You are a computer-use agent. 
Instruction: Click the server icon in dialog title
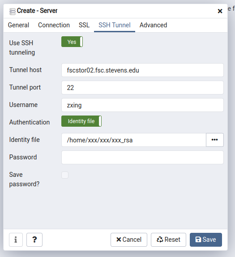pos(13,11)
